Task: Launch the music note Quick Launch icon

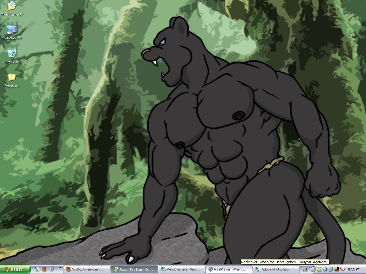Action: [x=52, y=269]
